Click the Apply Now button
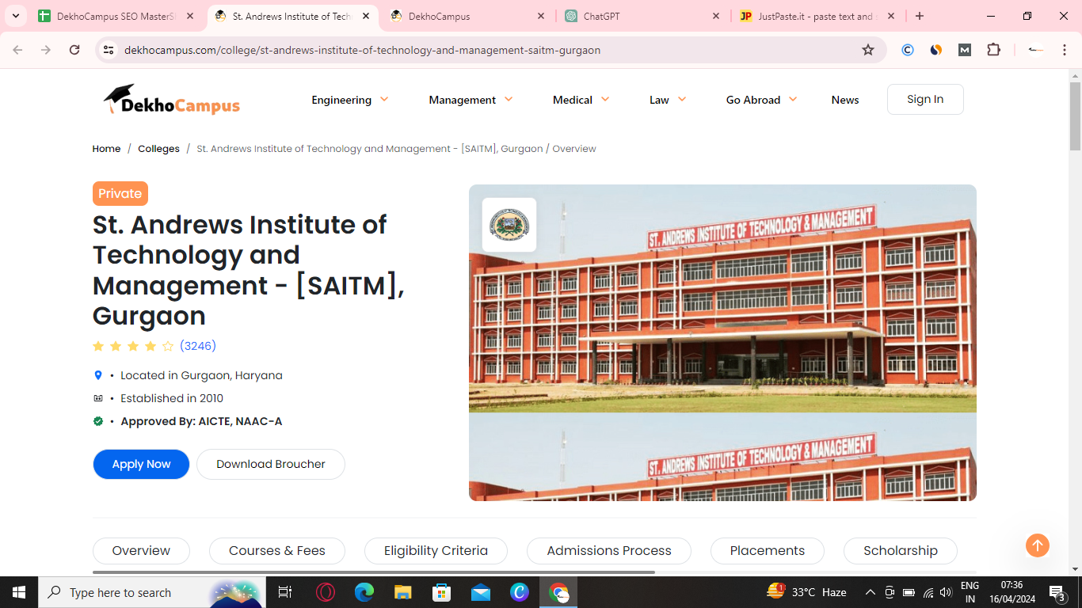Image resolution: width=1082 pixels, height=608 pixels. point(141,465)
